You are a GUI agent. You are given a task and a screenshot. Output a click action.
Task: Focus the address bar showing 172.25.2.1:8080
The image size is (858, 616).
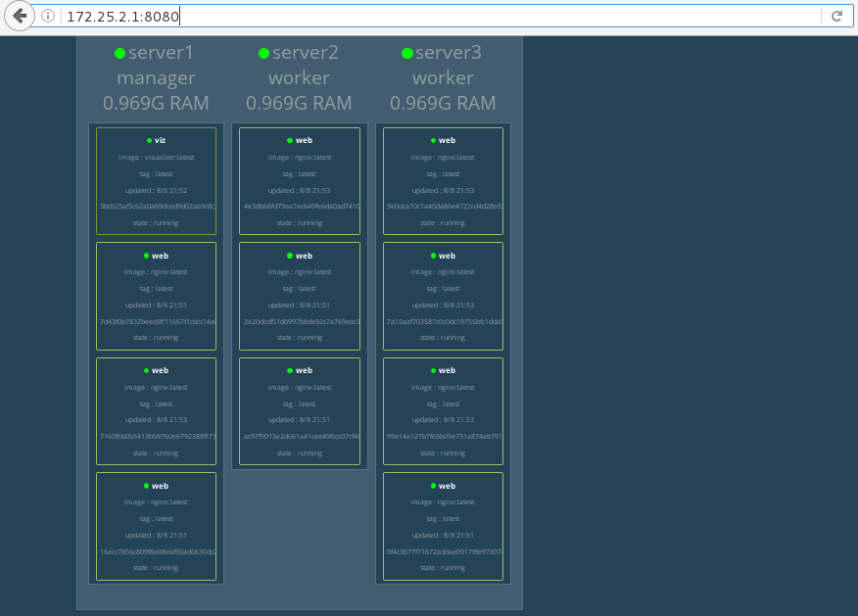[441, 16]
